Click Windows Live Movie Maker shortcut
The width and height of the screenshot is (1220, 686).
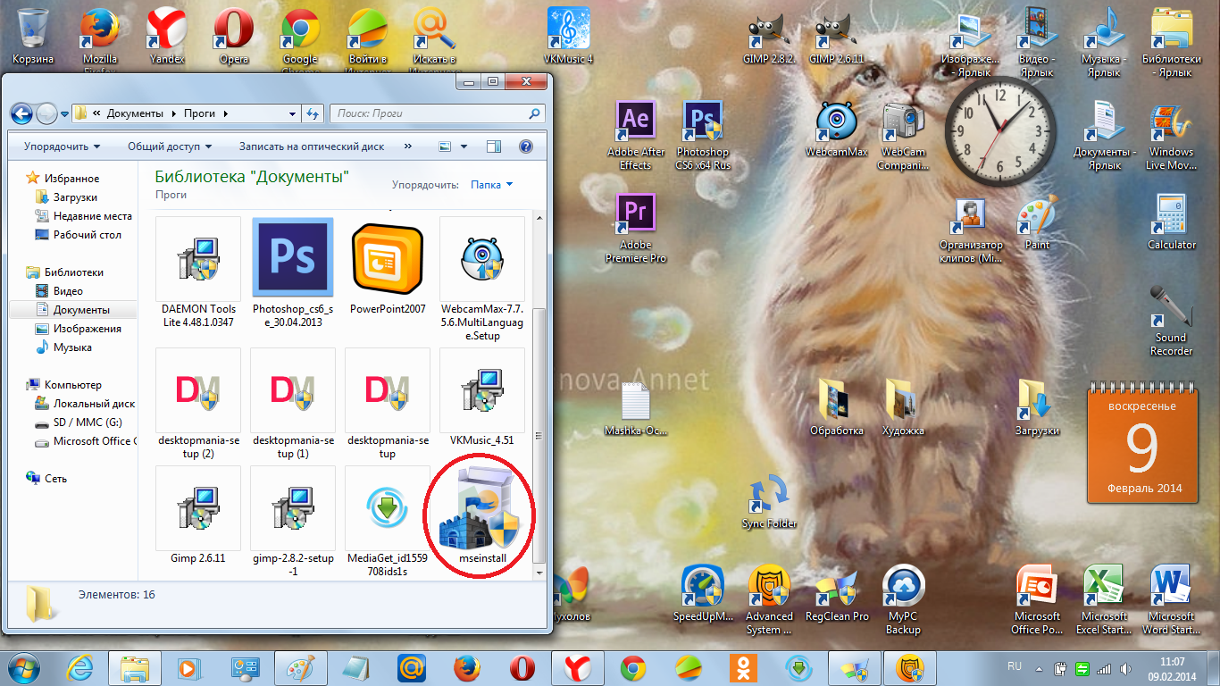[x=1172, y=136]
